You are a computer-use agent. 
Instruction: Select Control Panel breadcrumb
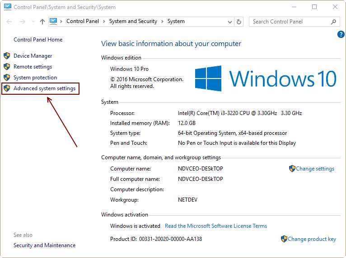(83, 21)
